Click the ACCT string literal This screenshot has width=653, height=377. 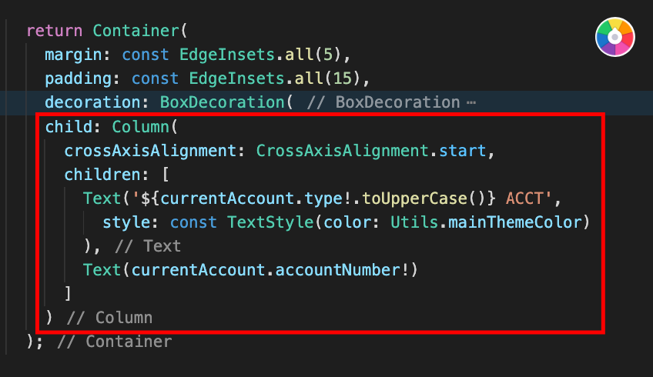[x=524, y=199]
